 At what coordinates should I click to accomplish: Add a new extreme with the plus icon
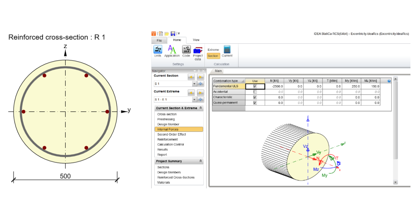pyautogui.click(x=200, y=100)
